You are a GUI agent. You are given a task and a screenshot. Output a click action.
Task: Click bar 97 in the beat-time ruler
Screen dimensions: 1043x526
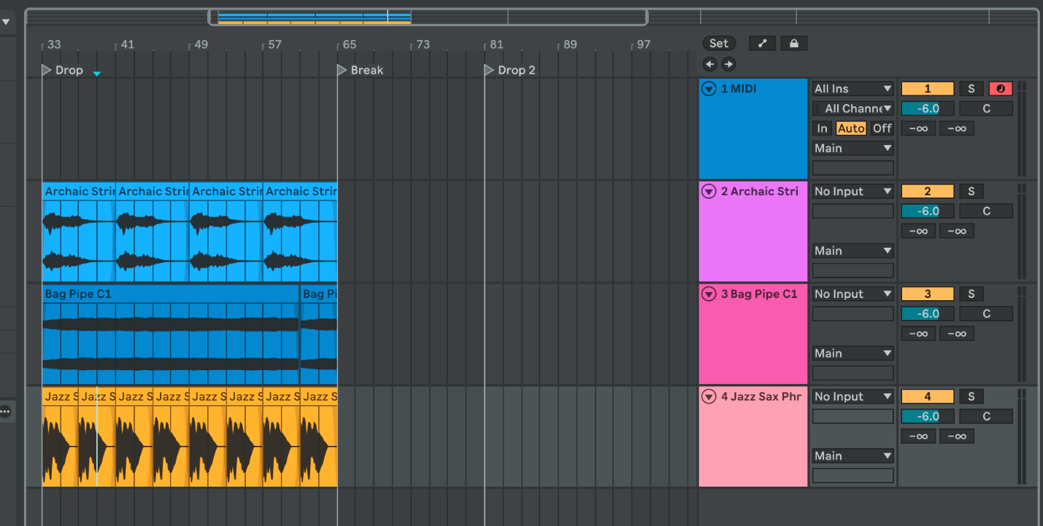point(643,44)
